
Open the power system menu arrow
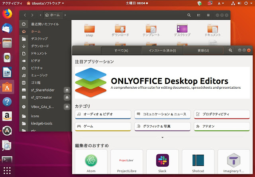252,3
